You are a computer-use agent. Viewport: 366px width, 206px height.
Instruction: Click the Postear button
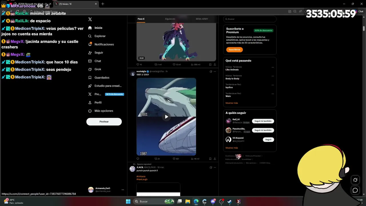tap(104, 122)
